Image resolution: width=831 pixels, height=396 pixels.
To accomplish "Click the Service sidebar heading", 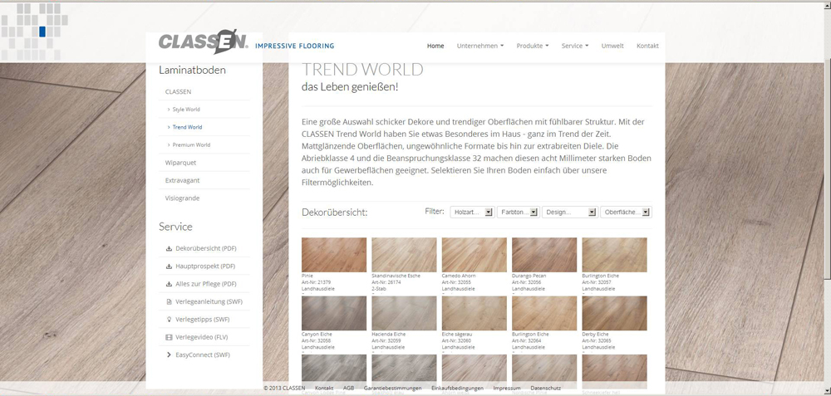I will 175,227.
